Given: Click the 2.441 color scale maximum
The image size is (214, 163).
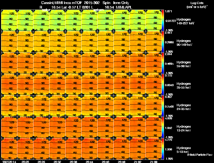Looking at the screenshot, I should [169, 33].
